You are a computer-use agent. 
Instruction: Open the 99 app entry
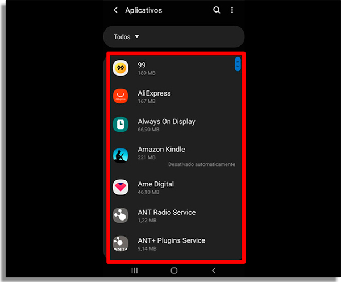[176, 68]
